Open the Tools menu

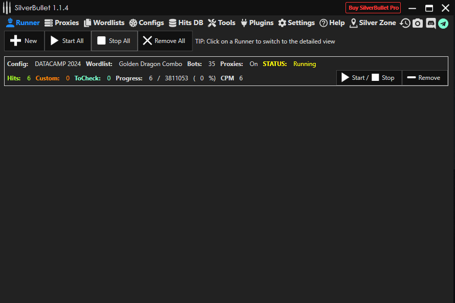coord(222,23)
